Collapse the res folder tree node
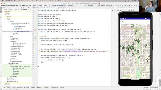 [x=9, y=36]
